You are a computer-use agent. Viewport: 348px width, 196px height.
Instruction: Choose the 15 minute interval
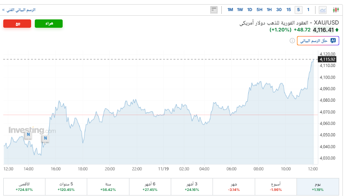(x=289, y=9)
